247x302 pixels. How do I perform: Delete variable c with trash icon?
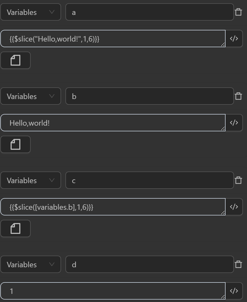click(238, 180)
